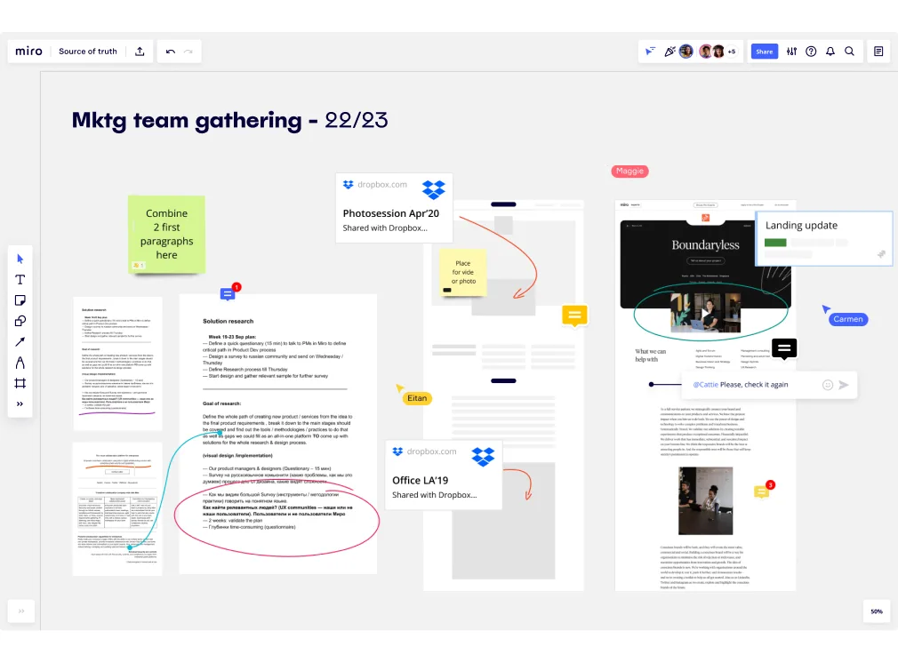Undo the last action
This screenshot has height=663, width=898.
coord(170,52)
